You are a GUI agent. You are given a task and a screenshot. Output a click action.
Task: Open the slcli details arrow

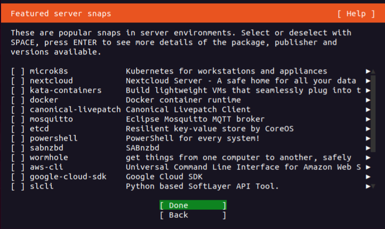(368, 186)
